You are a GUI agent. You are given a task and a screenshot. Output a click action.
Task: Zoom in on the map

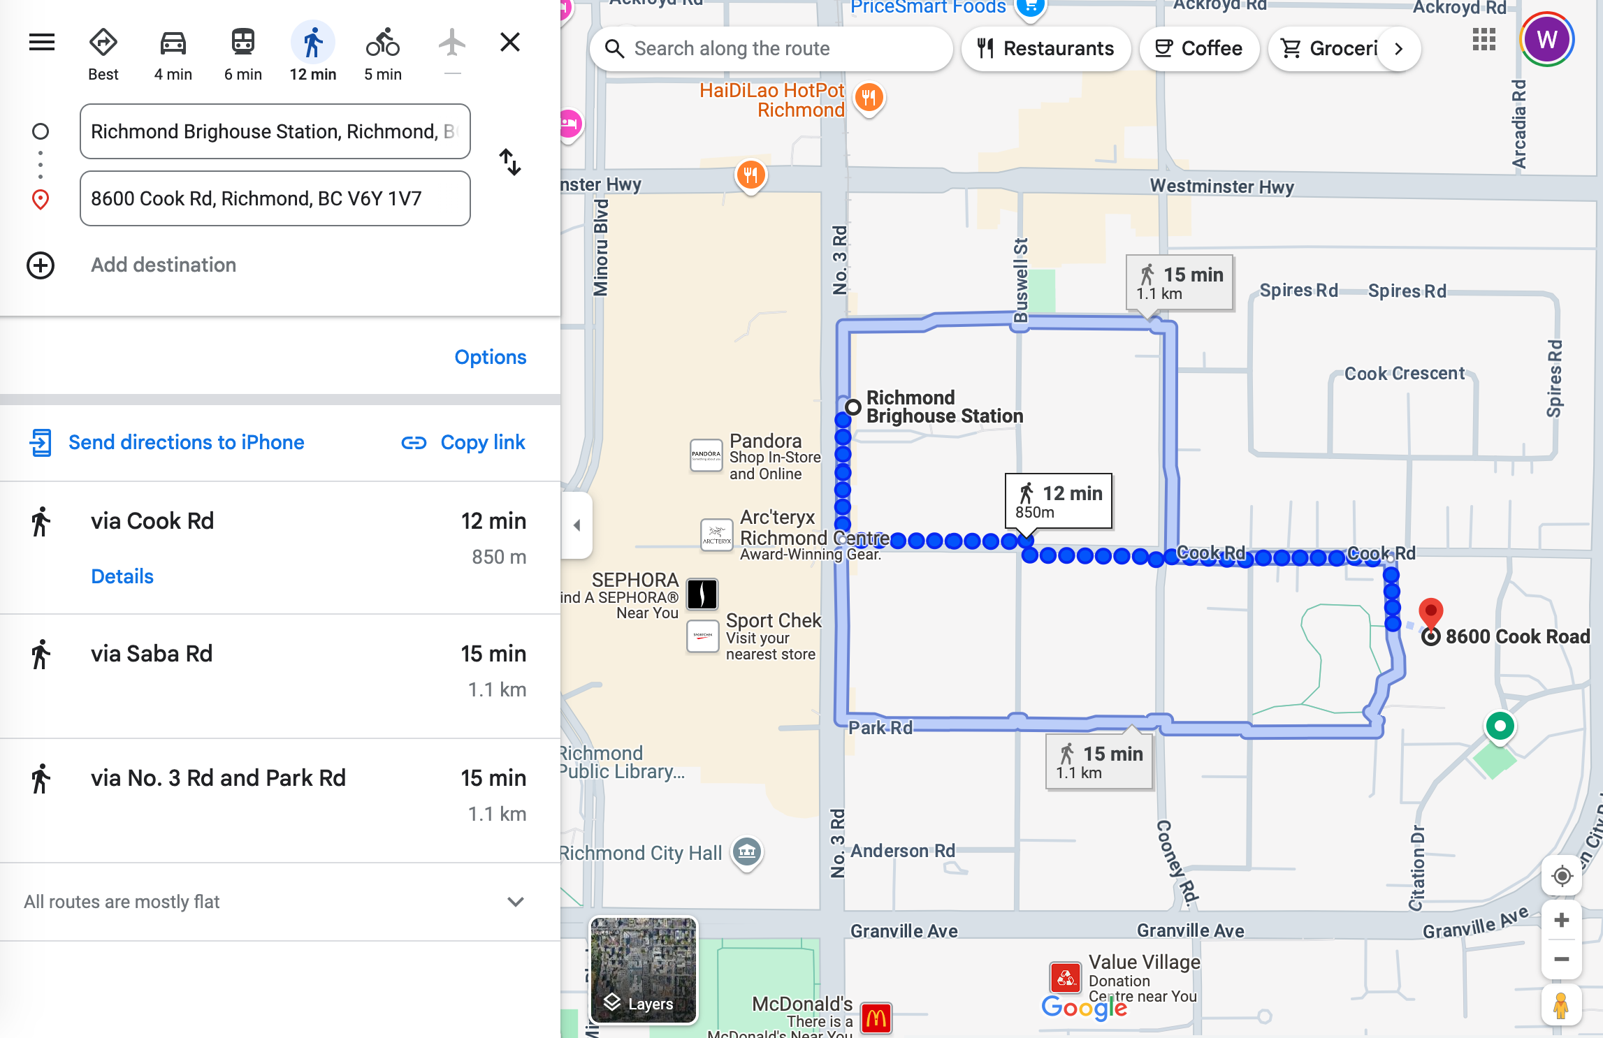1562,920
